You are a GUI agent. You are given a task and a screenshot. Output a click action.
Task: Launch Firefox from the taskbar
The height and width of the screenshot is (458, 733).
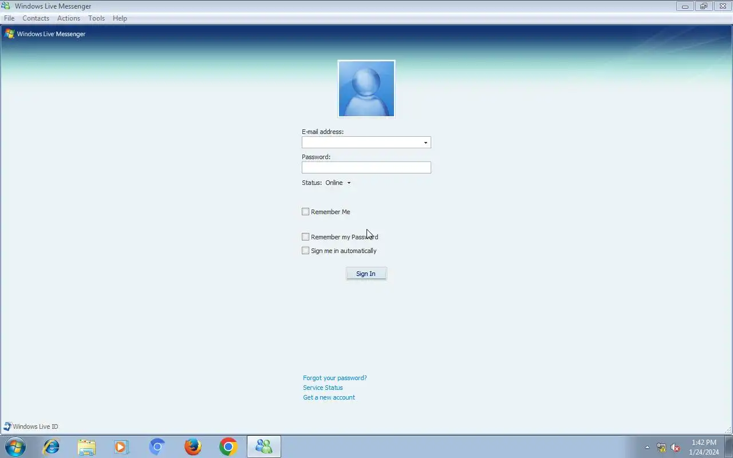tap(192, 447)
